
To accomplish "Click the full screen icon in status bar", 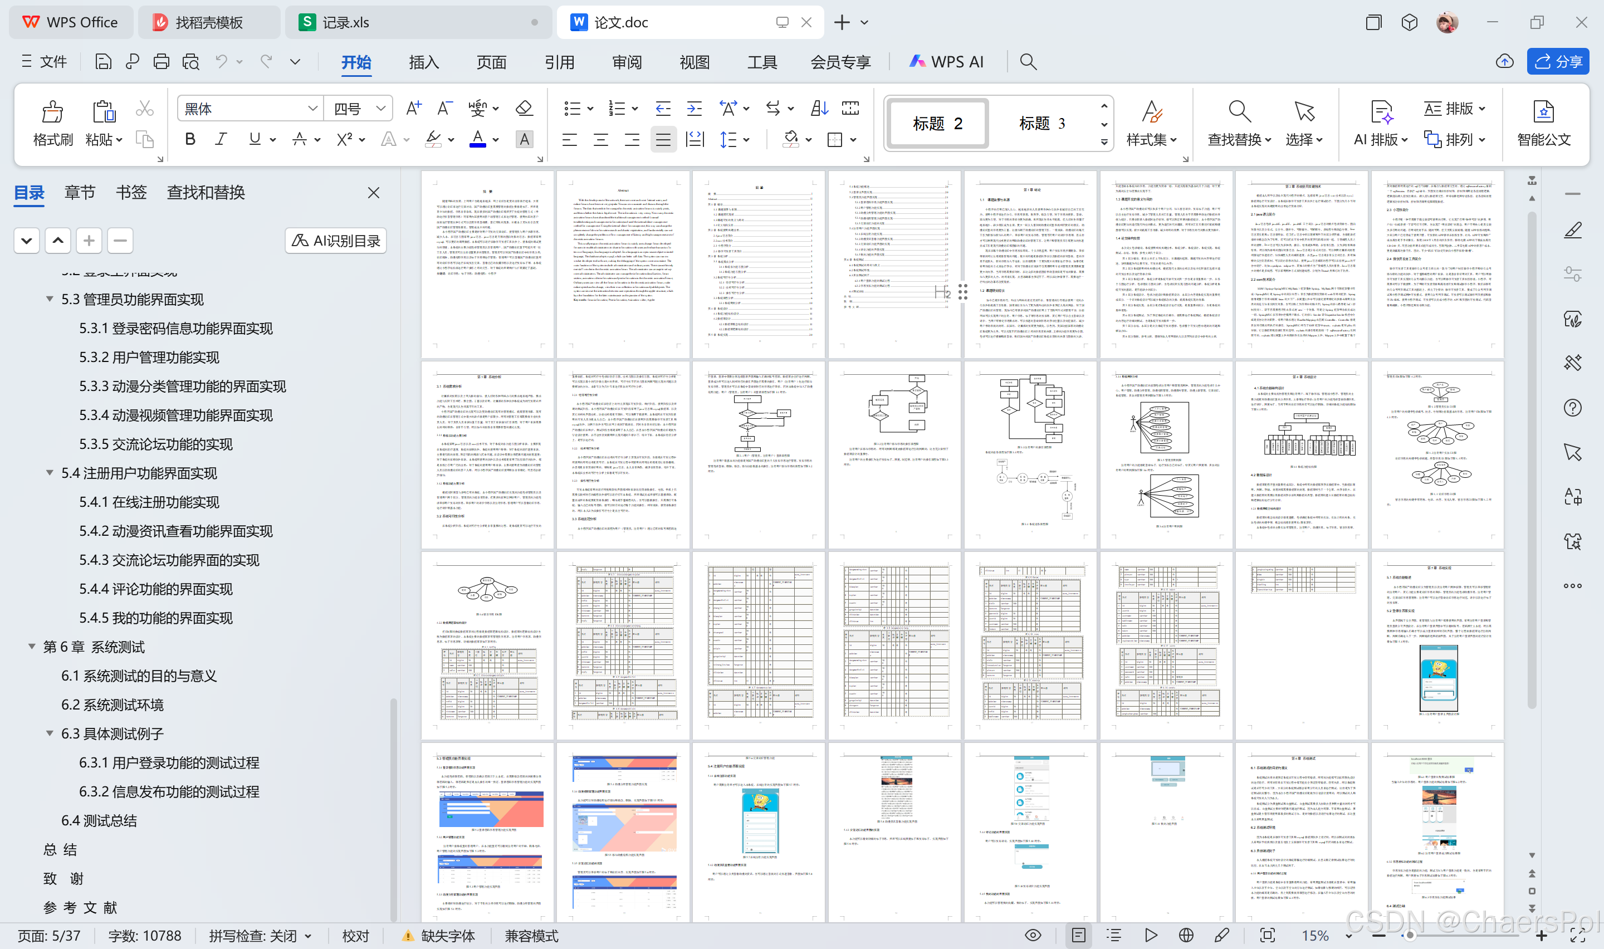I will coord(1267,935).
